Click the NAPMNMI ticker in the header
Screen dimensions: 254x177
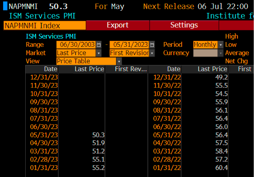coord(23,7)
